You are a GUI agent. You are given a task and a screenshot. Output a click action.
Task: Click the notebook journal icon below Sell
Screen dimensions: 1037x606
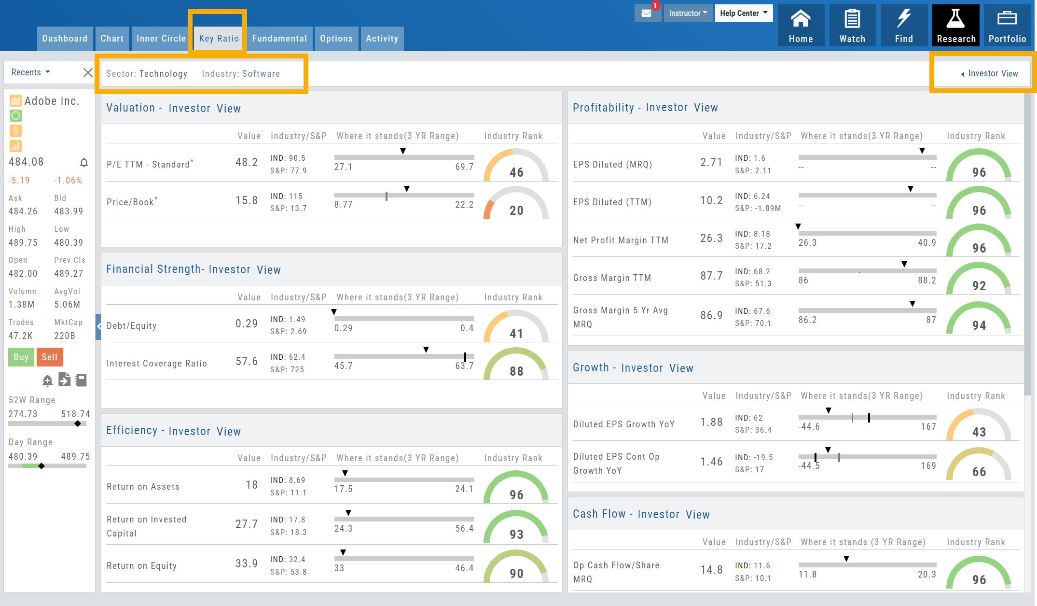click(81, 380)
